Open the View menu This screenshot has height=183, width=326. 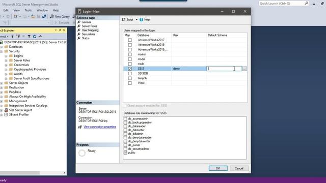[17, 10]
